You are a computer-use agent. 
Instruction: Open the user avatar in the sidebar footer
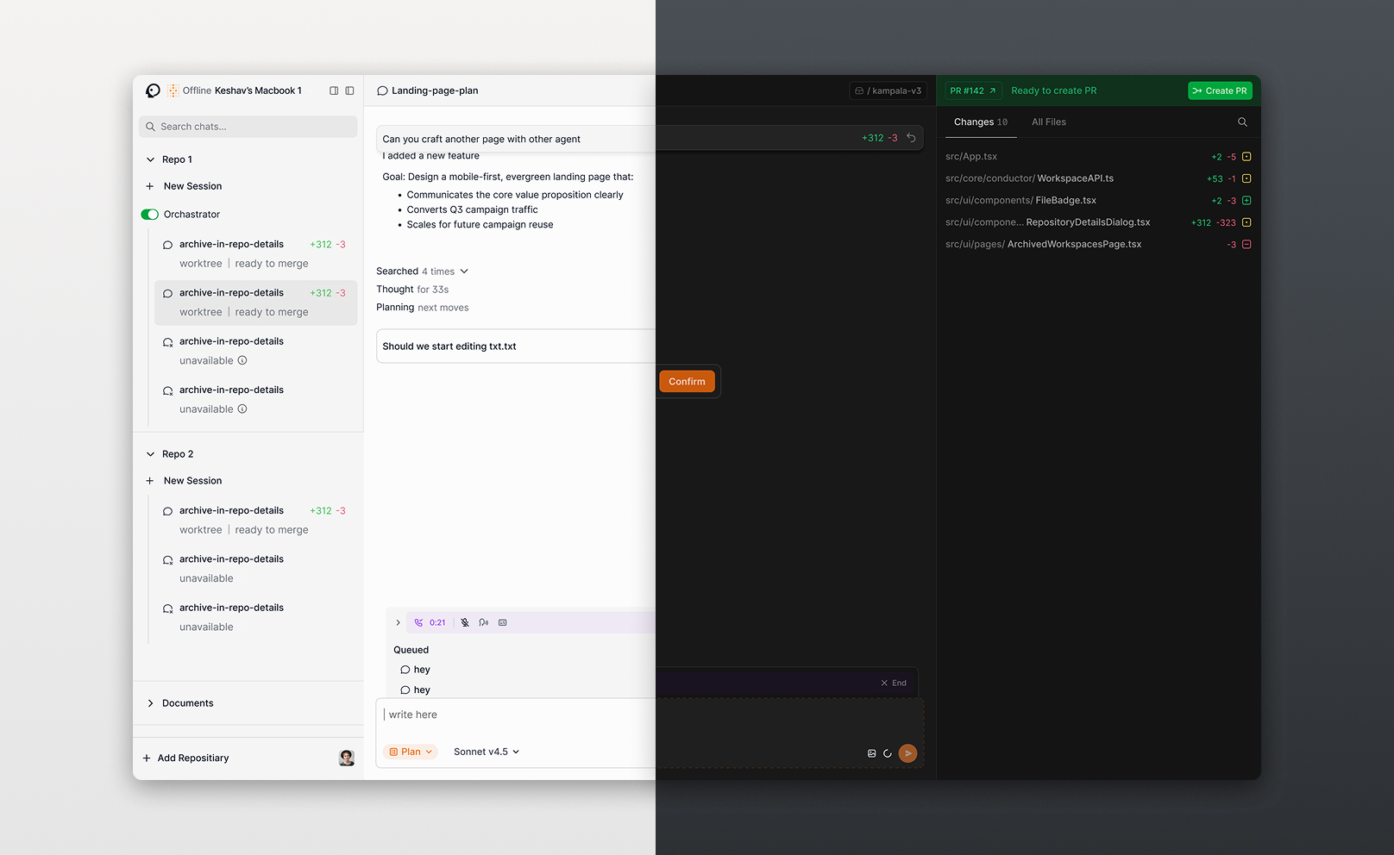tap(347, 758)
